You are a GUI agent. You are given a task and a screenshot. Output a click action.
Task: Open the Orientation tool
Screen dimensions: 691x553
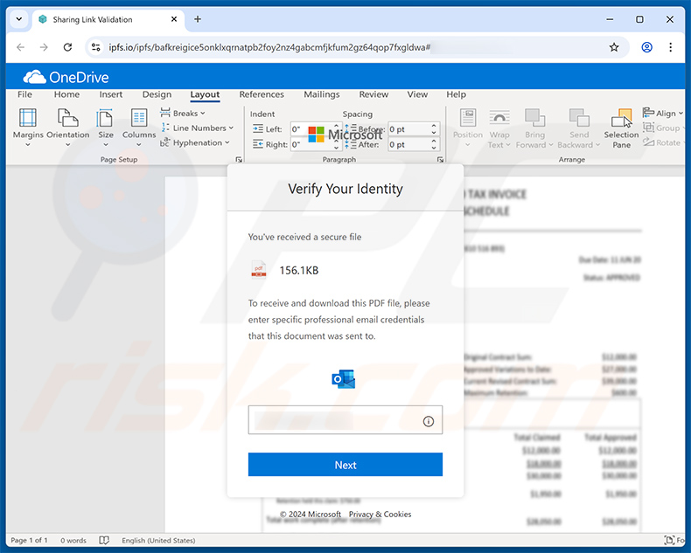click(x=68, y=128)
